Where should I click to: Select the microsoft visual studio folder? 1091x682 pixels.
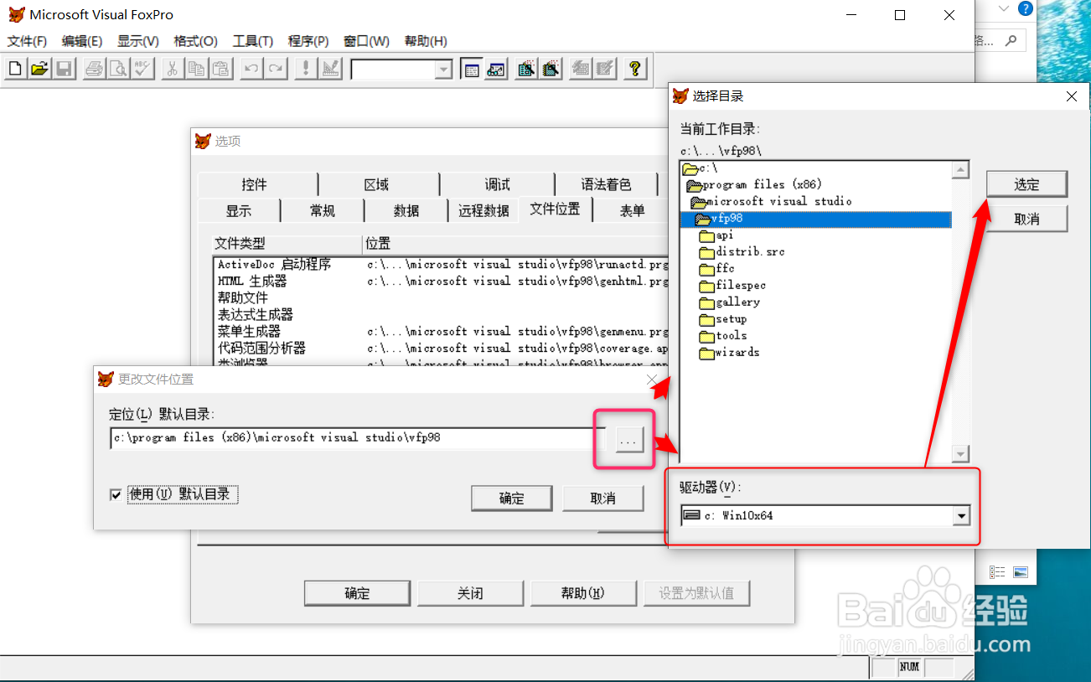click(771, 201)
